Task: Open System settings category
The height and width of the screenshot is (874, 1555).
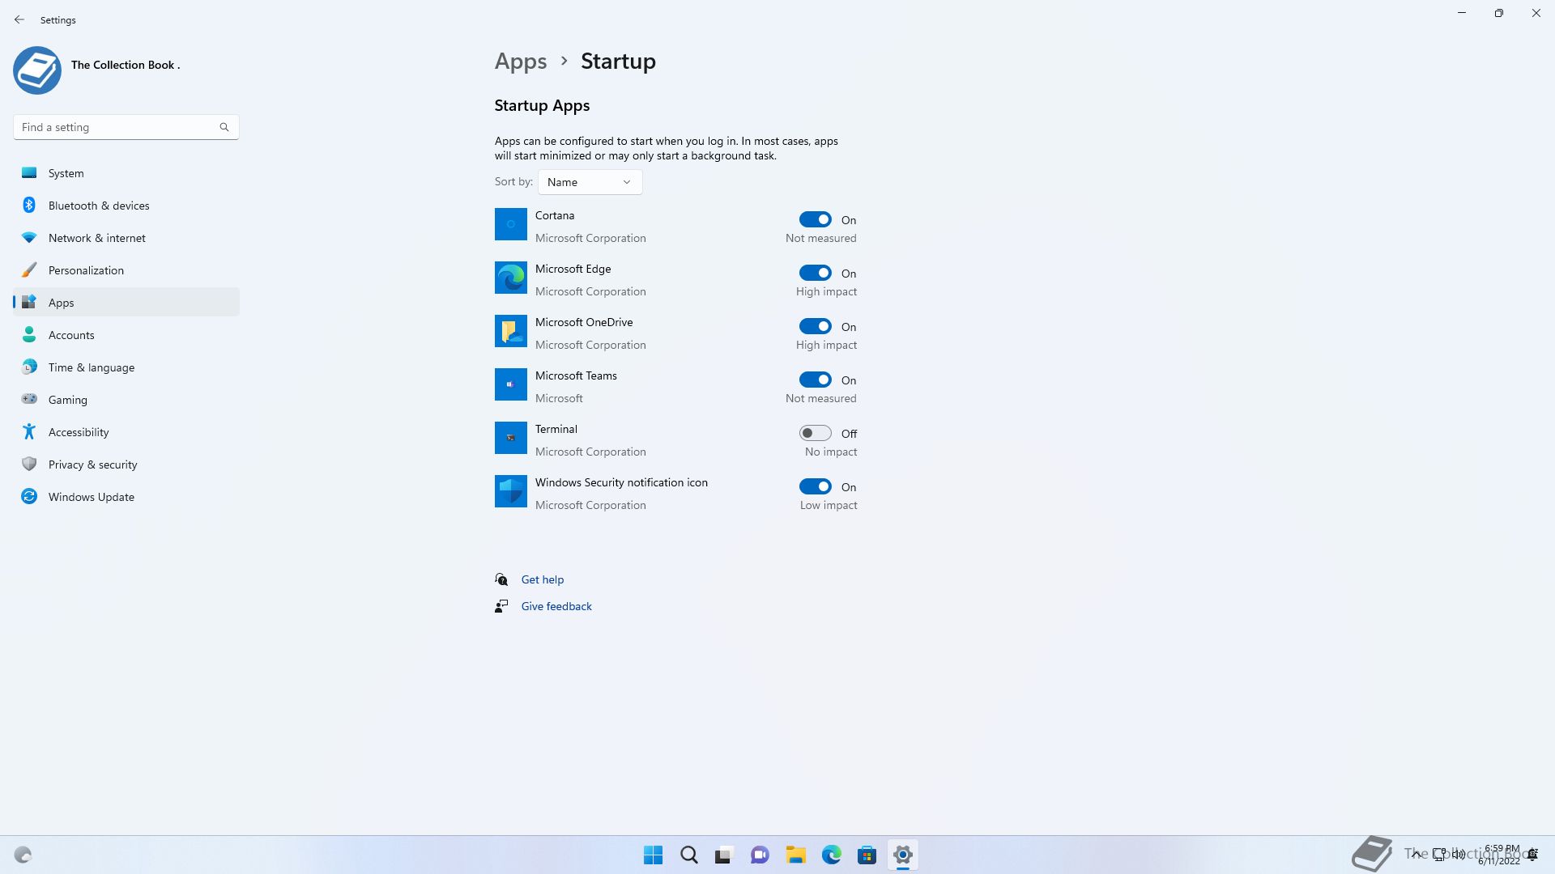Action: click(126, 173)
